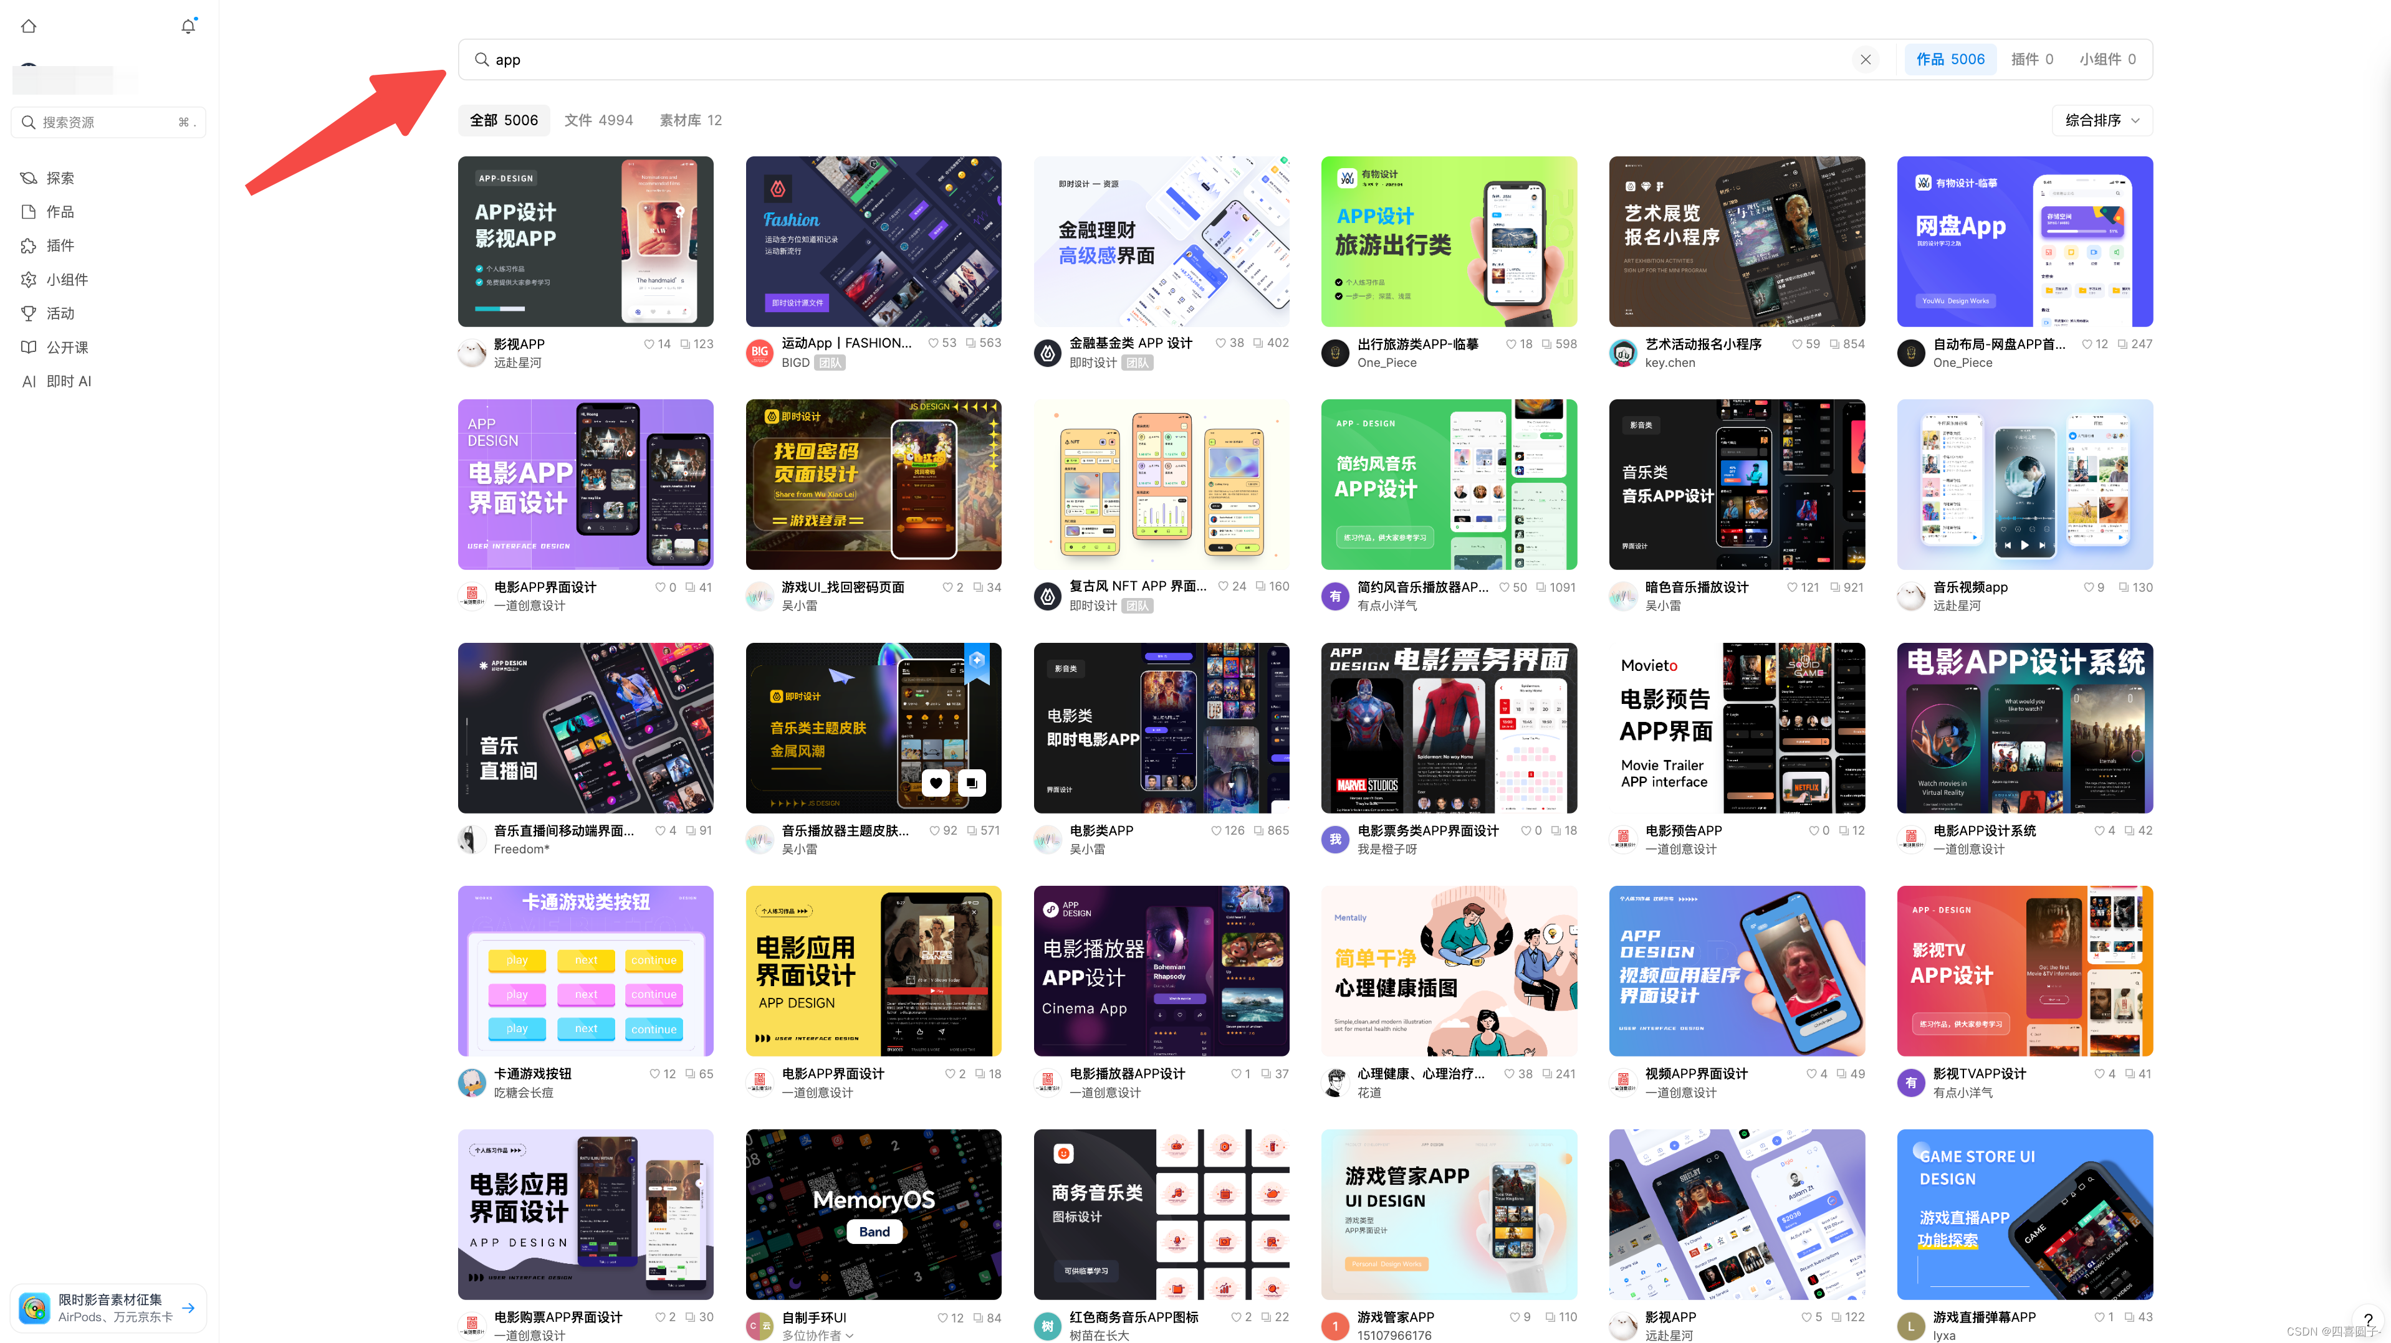Like the 影视APP work by 远赴星河
Screen dimensions: 2391x1343
[649, 344]
